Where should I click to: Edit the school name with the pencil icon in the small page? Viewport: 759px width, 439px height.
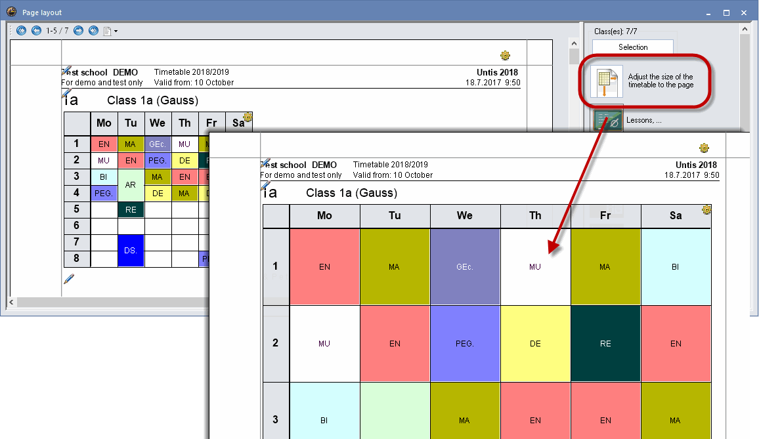[66, 71]
